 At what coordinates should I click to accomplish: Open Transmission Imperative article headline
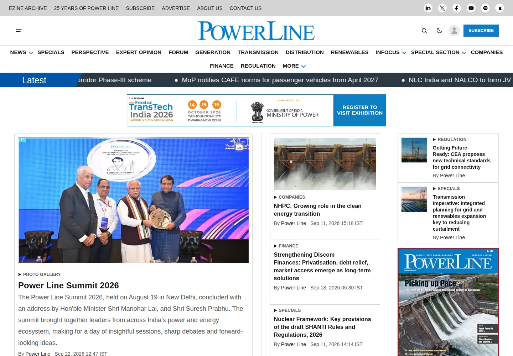click(x=459, y=213)
